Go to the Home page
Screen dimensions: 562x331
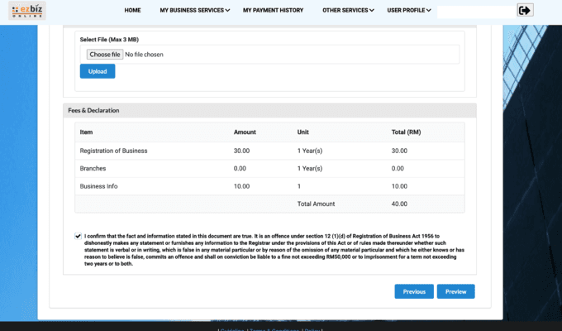click(132, 11)
